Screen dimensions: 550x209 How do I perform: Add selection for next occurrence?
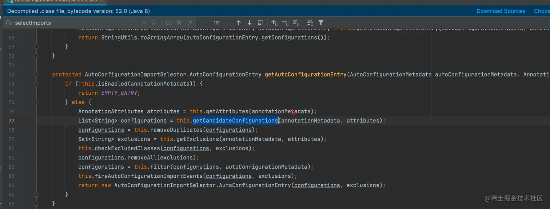click(x=275, y=23)
